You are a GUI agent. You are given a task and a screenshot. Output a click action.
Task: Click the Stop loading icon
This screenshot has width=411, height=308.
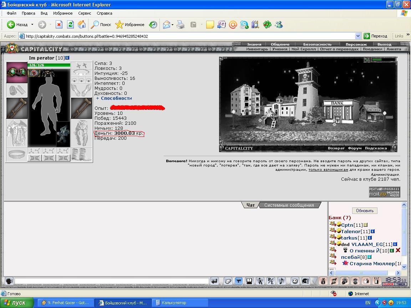point(59,25)
